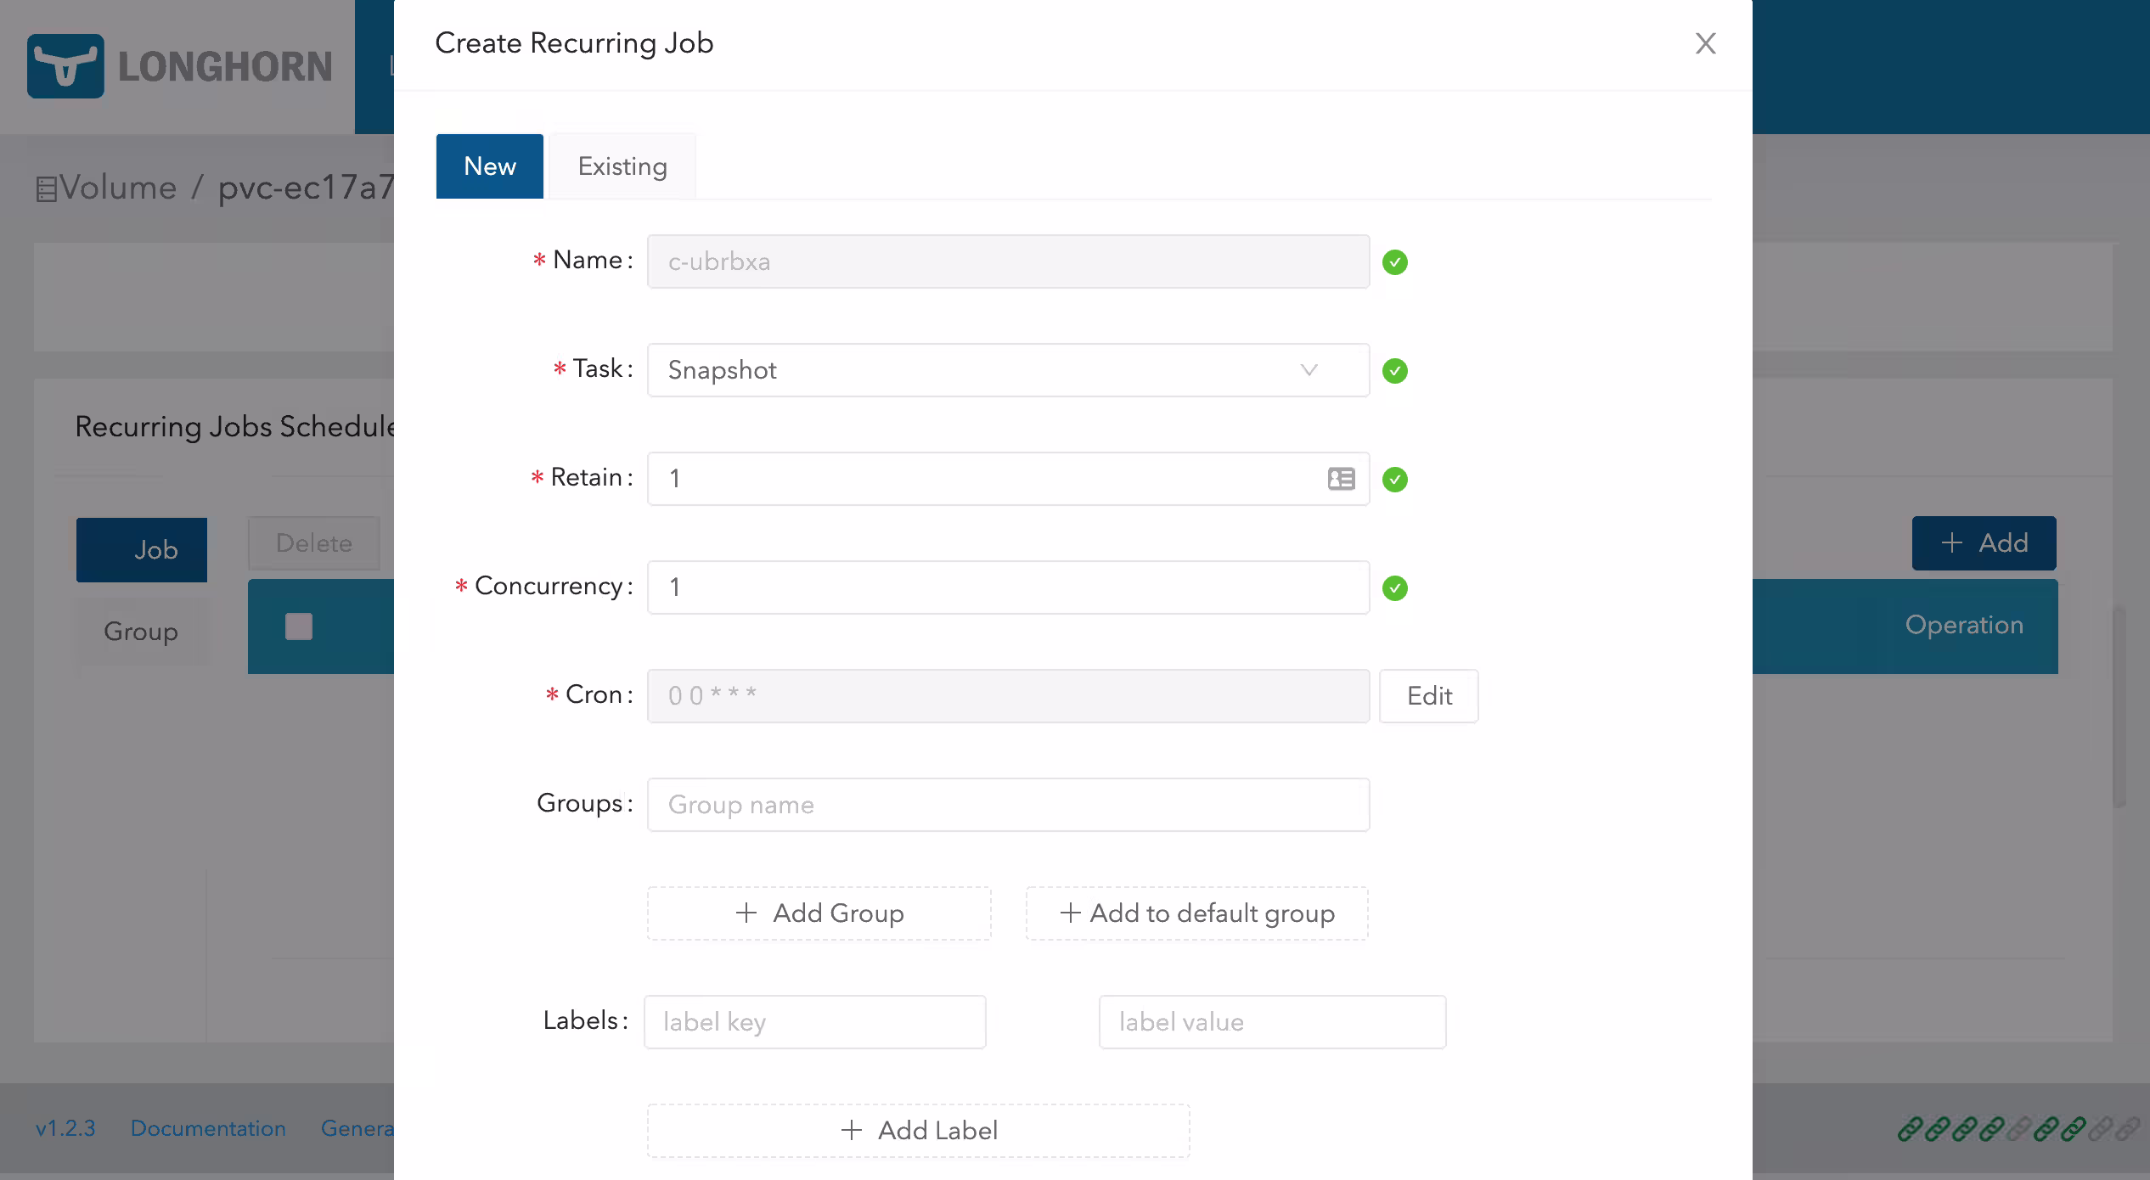This screenshot has width=2150, height=1180.
Task: Click the green checkmark beside Concurrency
Action: pos(1394,588)
